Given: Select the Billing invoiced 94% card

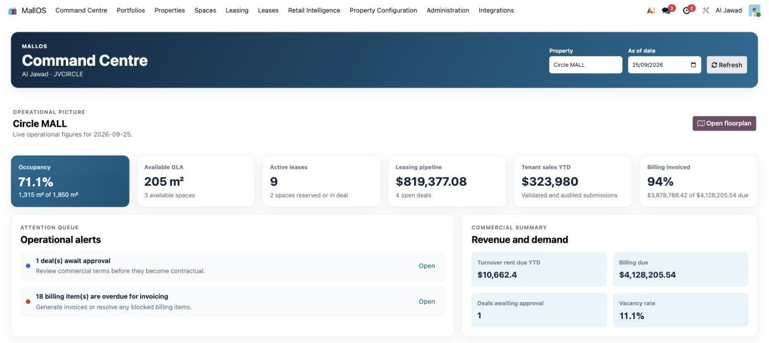Looking at the screenshot, I should point(699,181).
